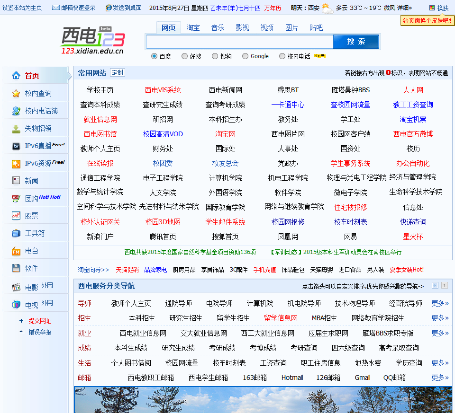Open the 校车时刻表 link in 常用网站
Viewport: 455px width, 413px height.
tap(351, 222)
